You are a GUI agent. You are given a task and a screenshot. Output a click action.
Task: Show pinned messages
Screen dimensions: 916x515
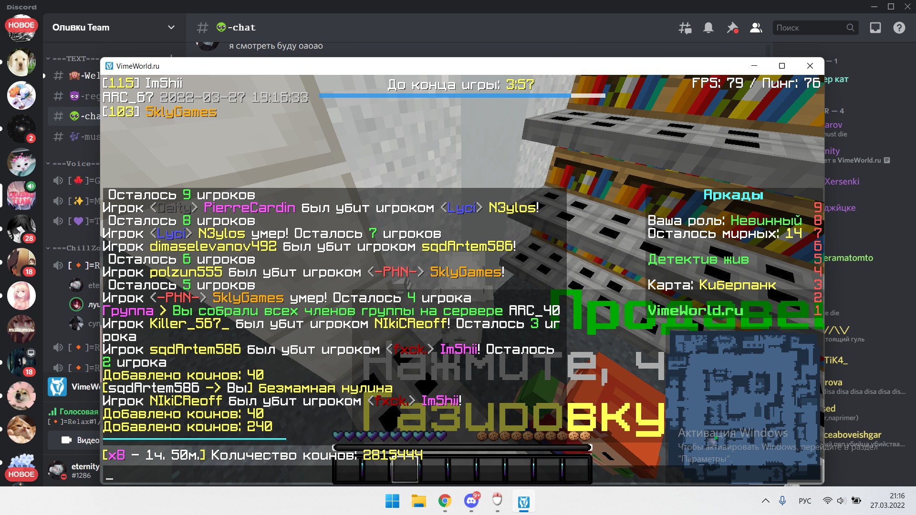(732, 28)
